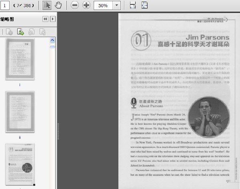Collapse the thumbnail panel with double-arrow
240x189 pixels.
point(45,19)
